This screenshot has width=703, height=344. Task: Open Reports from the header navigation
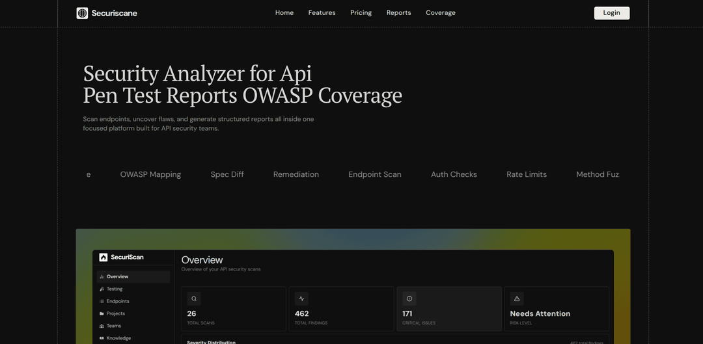coord(398,13)
